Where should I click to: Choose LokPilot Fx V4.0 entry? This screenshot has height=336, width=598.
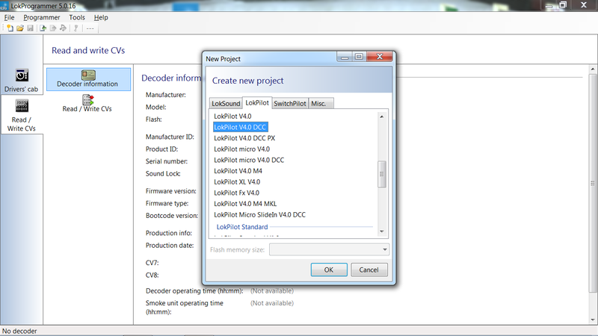pos(236,193)
